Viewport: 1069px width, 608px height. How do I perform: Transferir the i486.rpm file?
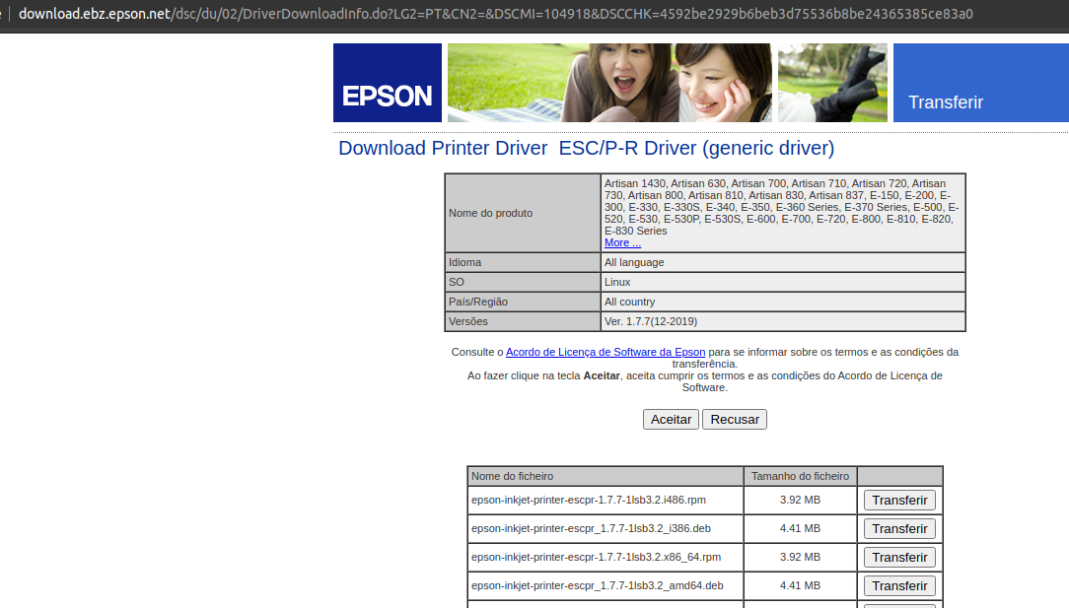point(899,501)
